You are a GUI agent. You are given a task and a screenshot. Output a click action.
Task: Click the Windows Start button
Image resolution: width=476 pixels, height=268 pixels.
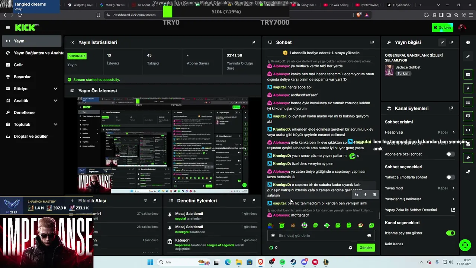[150, 262]
